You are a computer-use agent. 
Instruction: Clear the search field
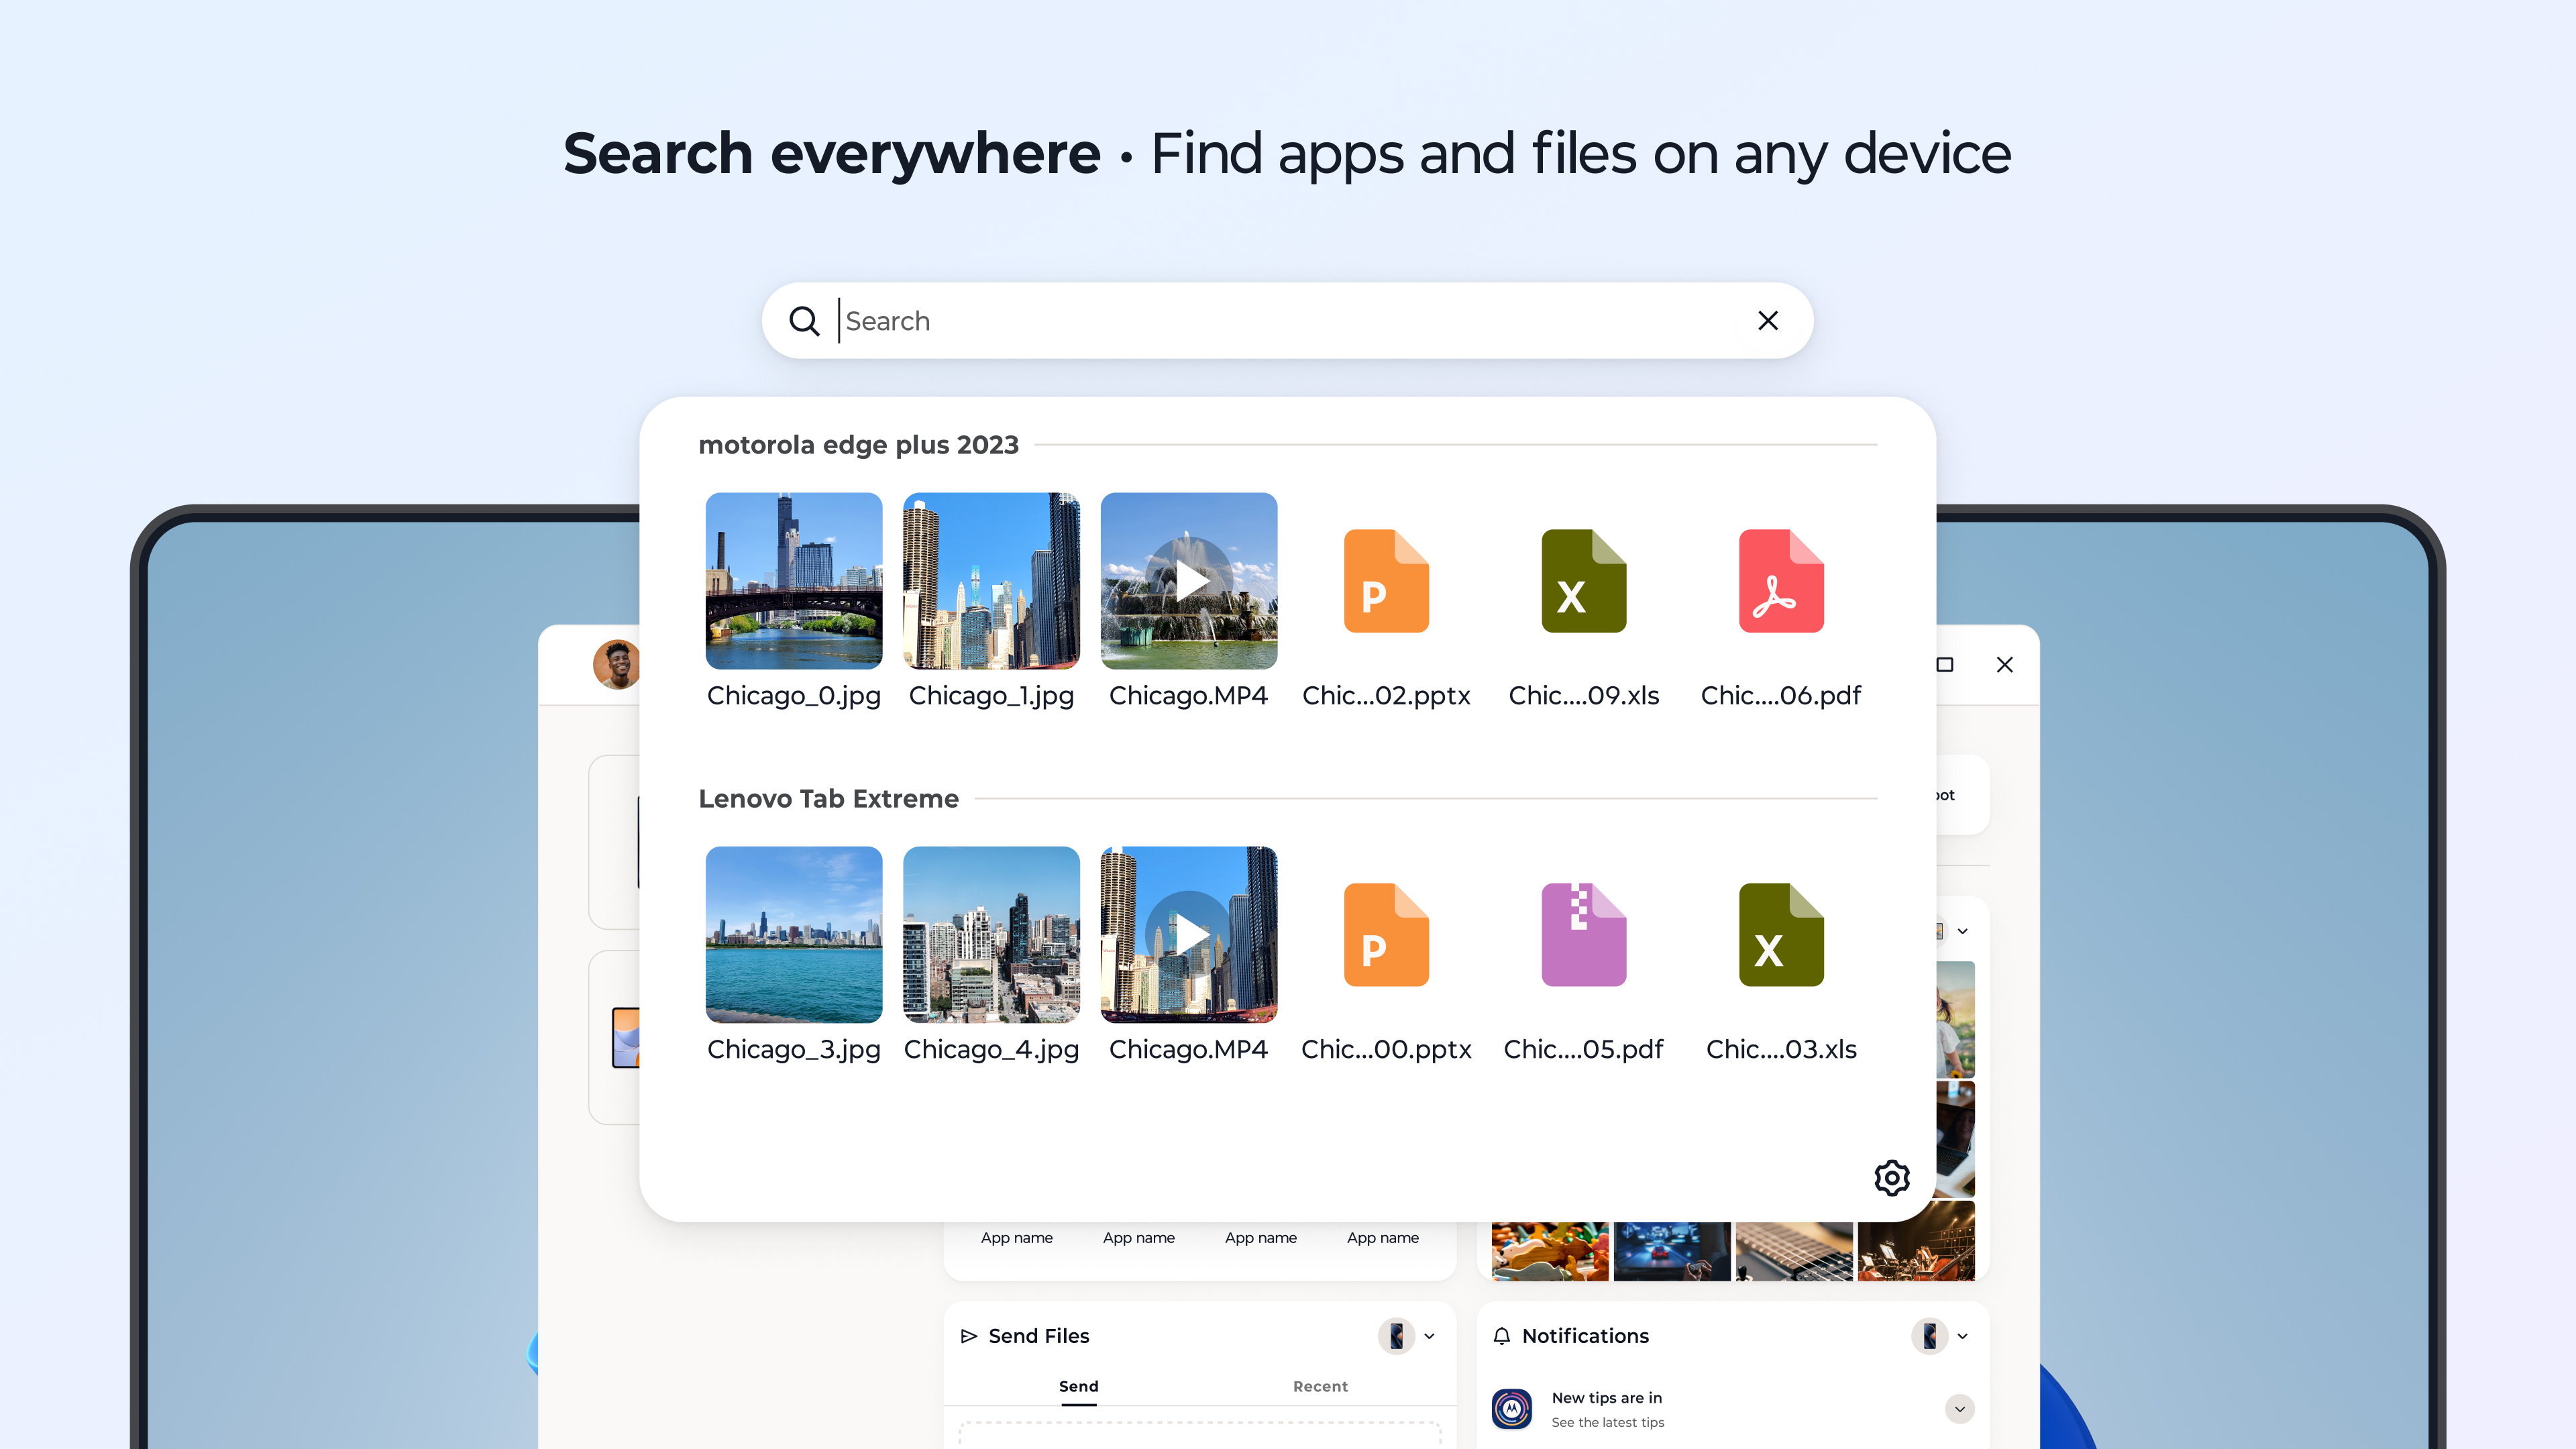coord(1767,321)
